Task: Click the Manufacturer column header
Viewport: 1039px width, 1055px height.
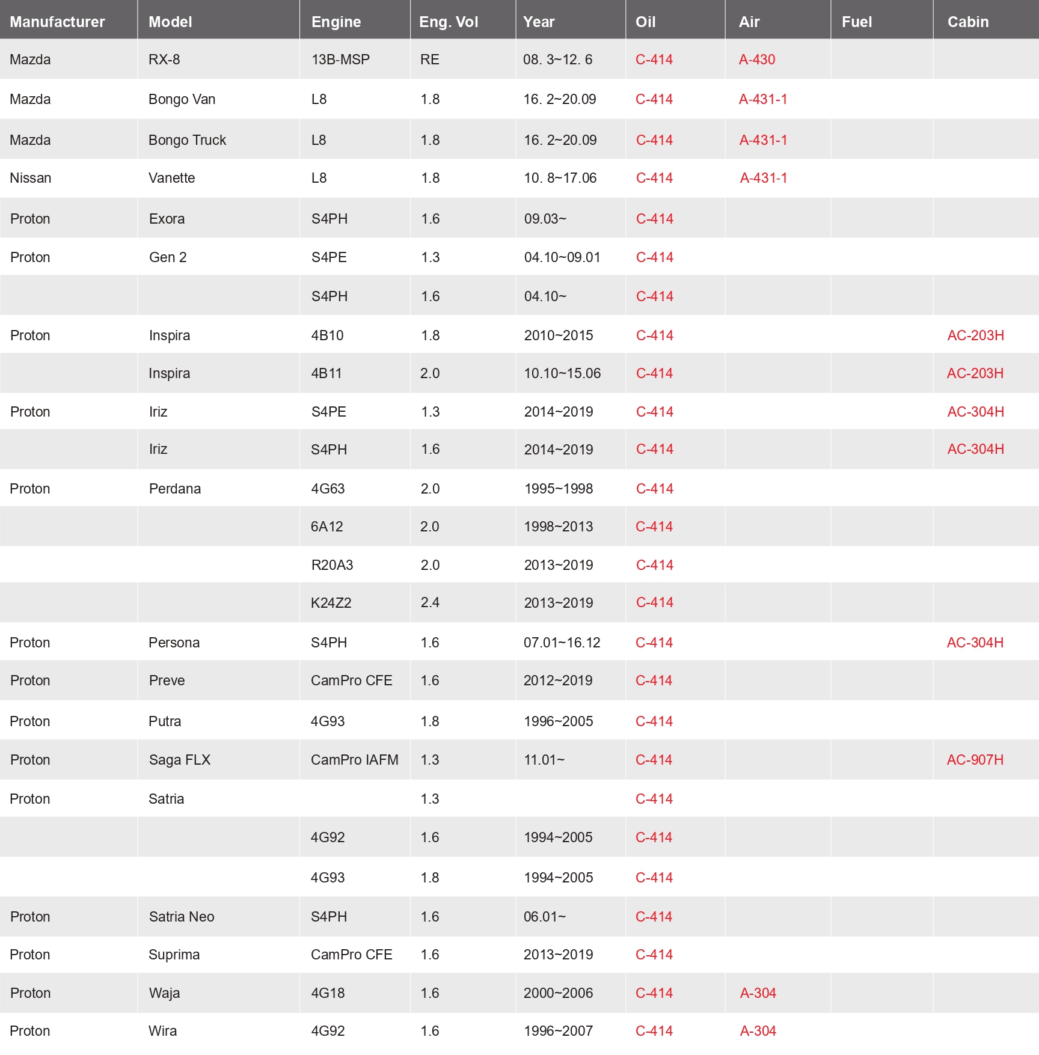Action: (x=58, y=22)
